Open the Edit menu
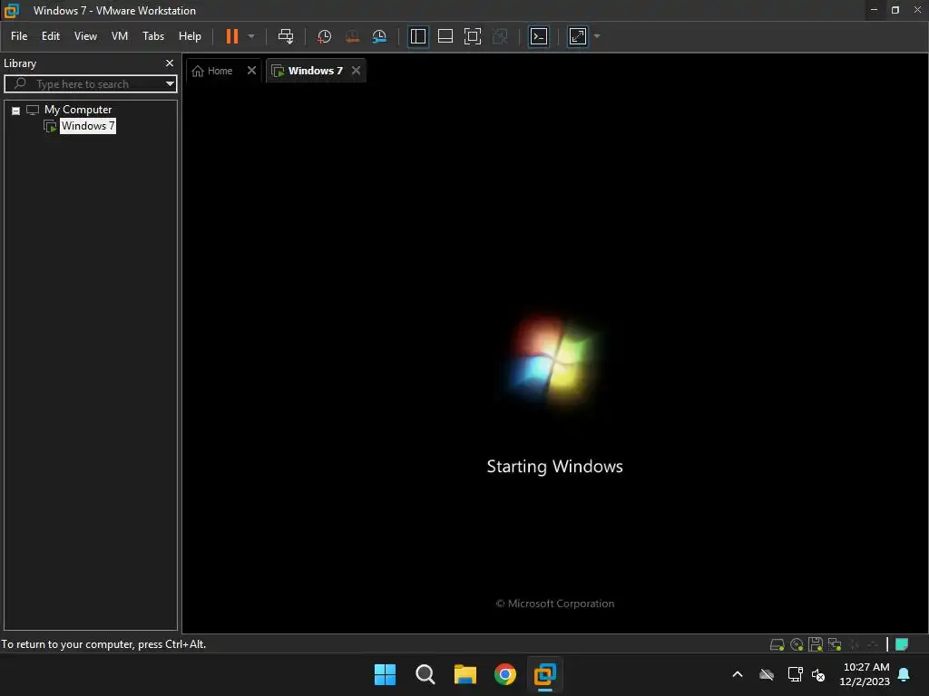Screen dimensions: 929x696 point(51,36)
